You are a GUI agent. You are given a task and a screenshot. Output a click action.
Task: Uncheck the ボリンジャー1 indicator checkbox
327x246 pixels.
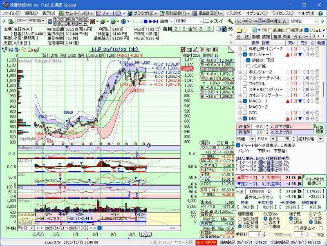click(244, 55)
